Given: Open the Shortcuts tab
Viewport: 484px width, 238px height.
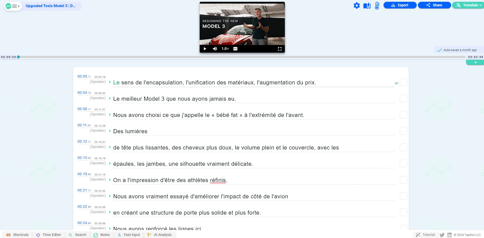Looking at the screenshot, I should (18, 235).
